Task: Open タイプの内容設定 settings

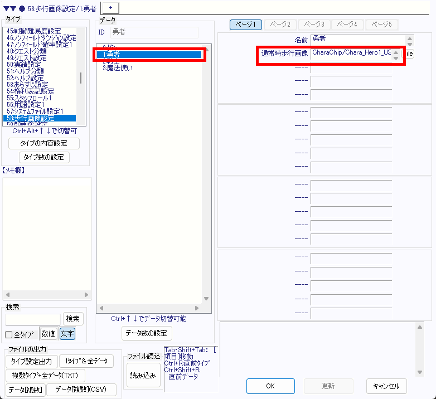Action: tap(44, 143)
